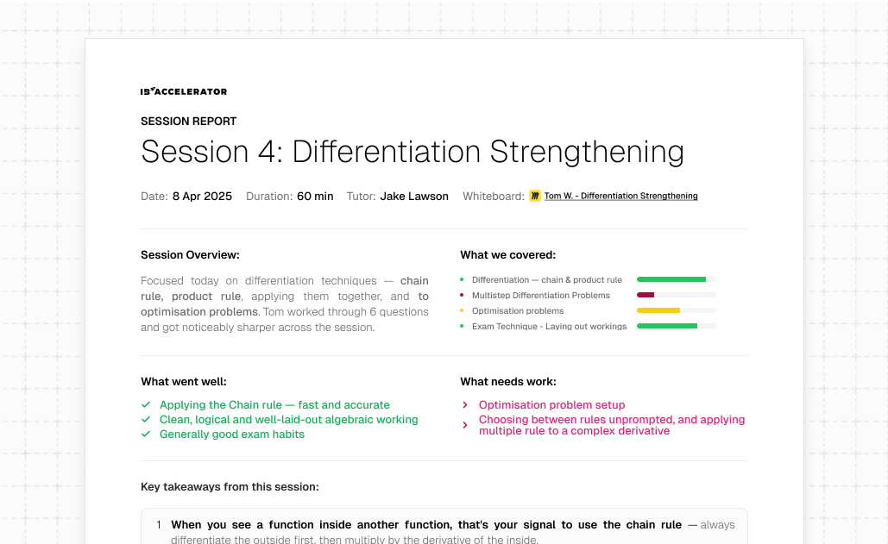Click the green bullet beside Differentiation chain & product rule
The image size is (888, 544).
pos(462,279)
